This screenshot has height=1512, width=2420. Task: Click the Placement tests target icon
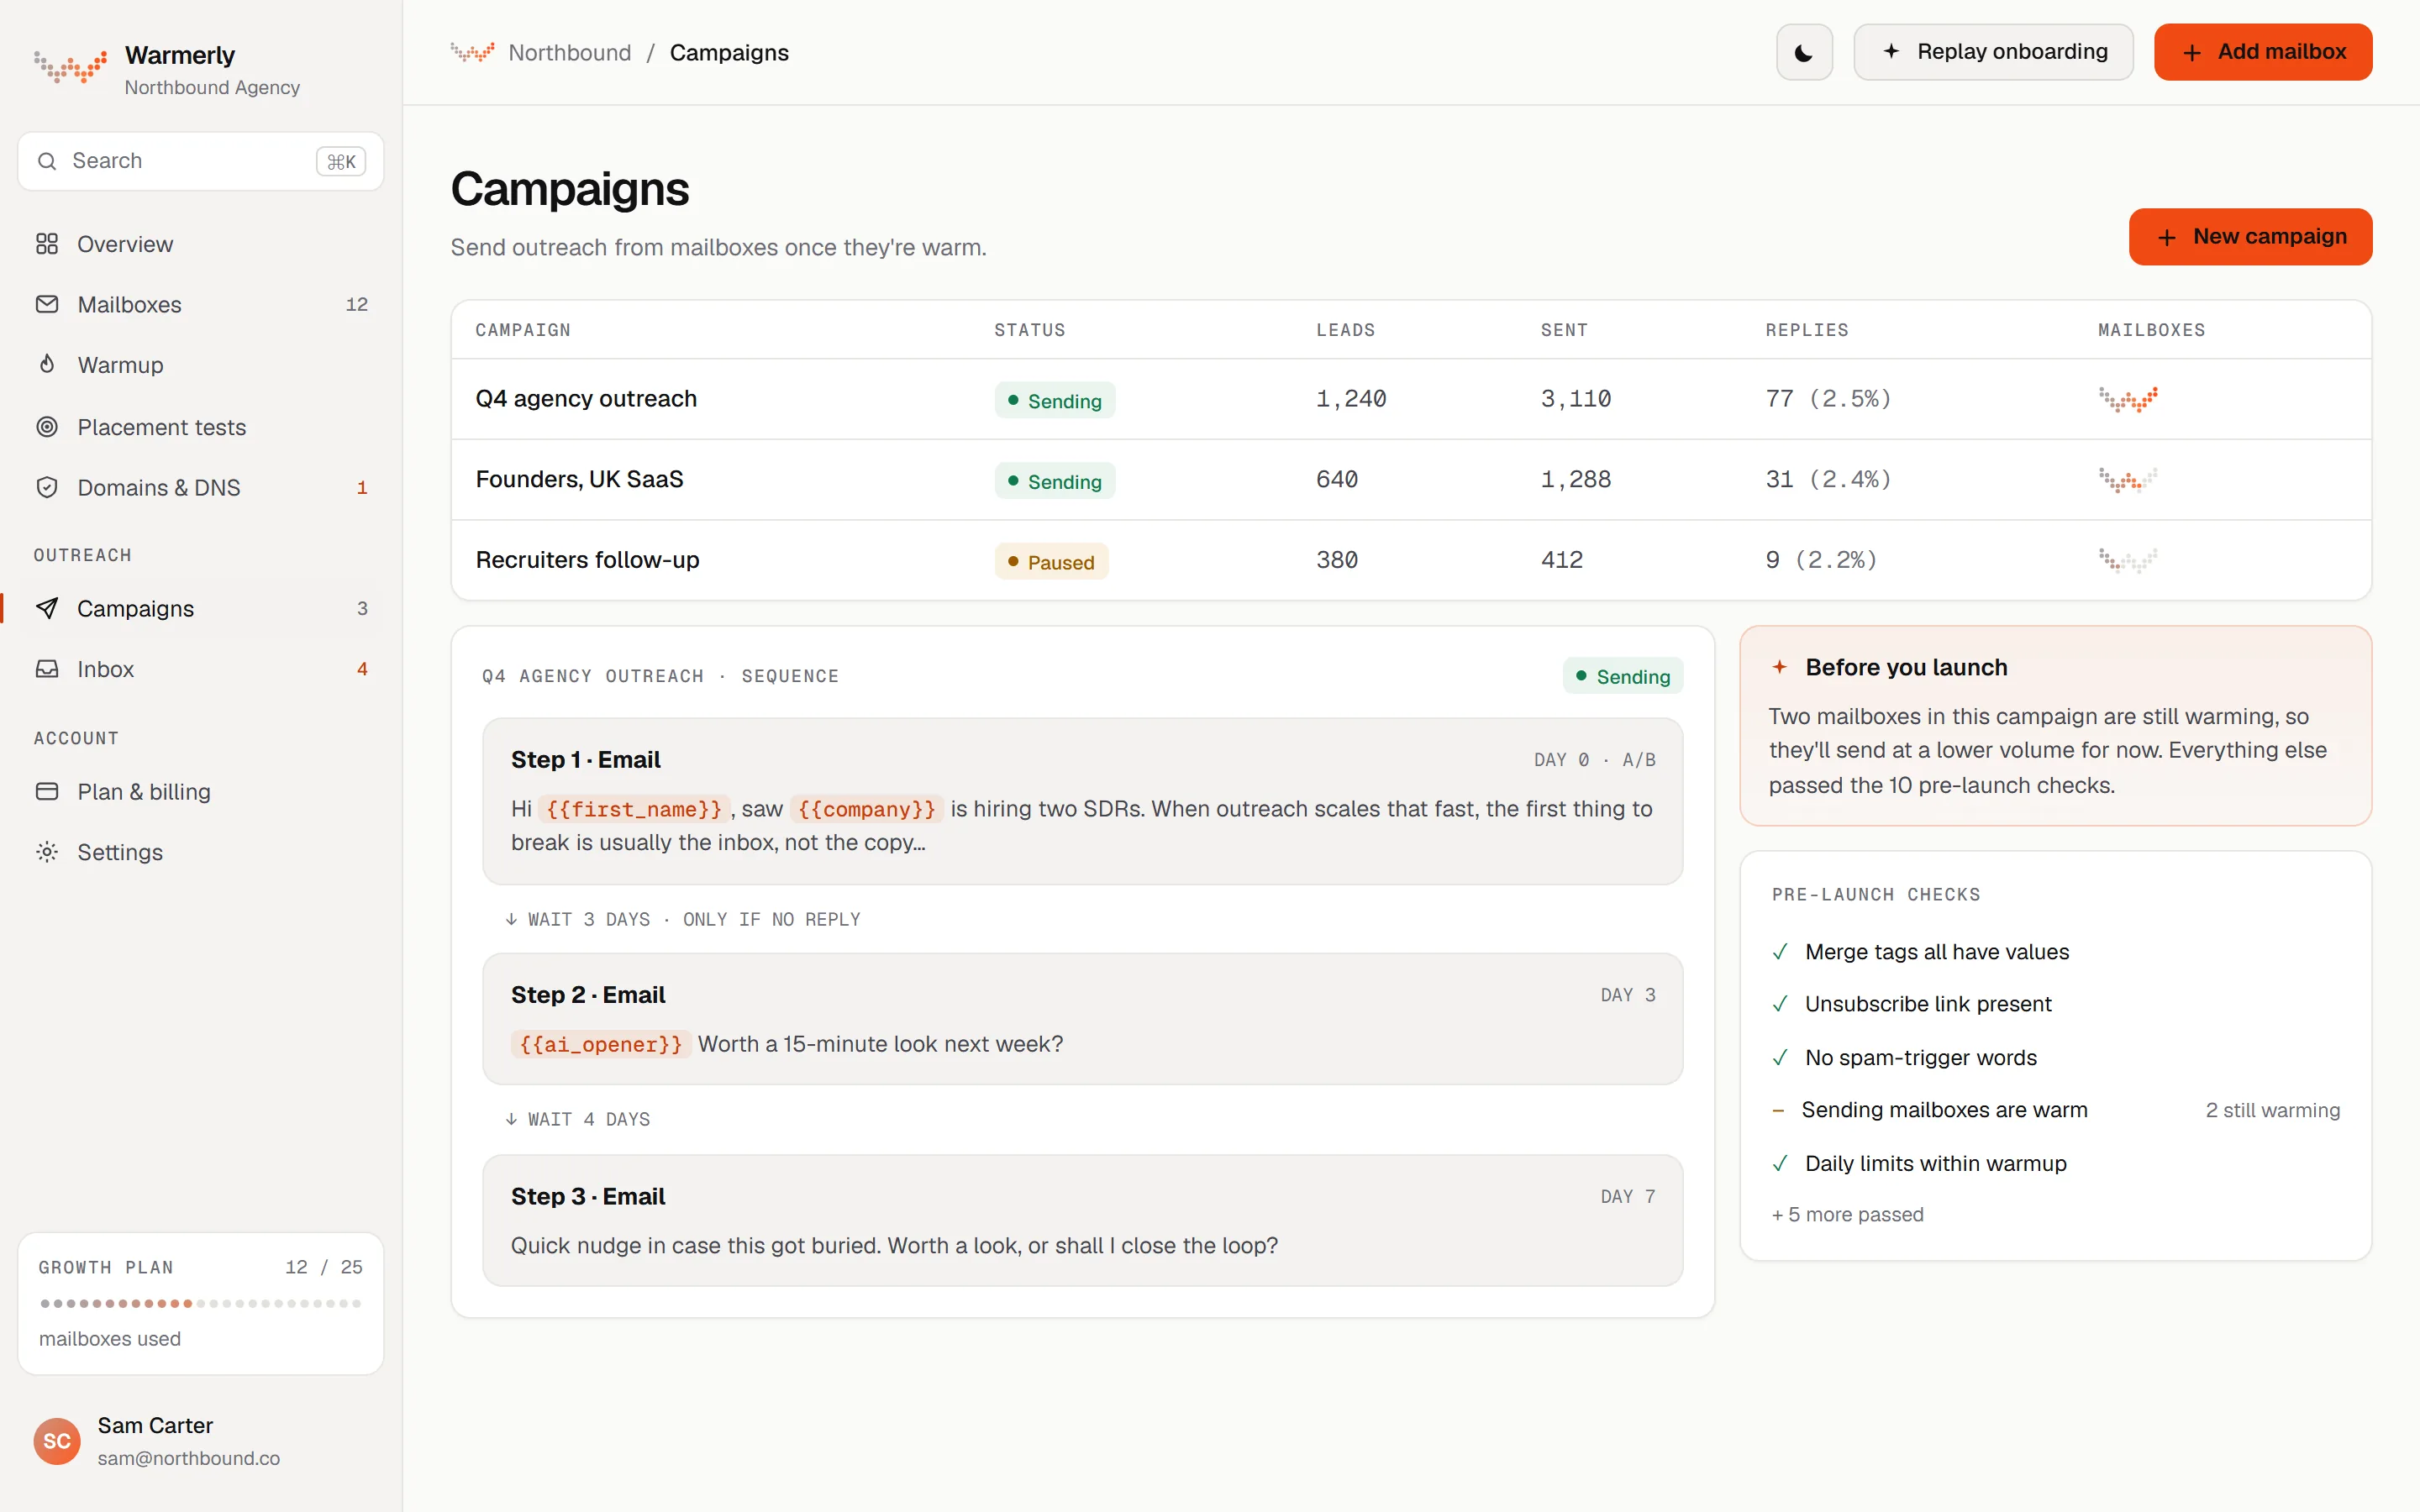click(47, 427)
